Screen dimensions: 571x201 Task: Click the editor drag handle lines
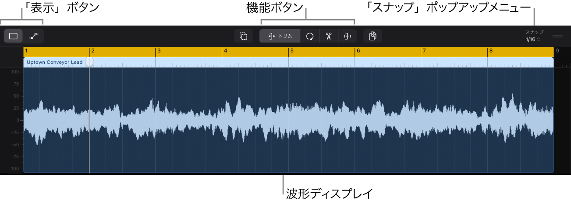557,36
